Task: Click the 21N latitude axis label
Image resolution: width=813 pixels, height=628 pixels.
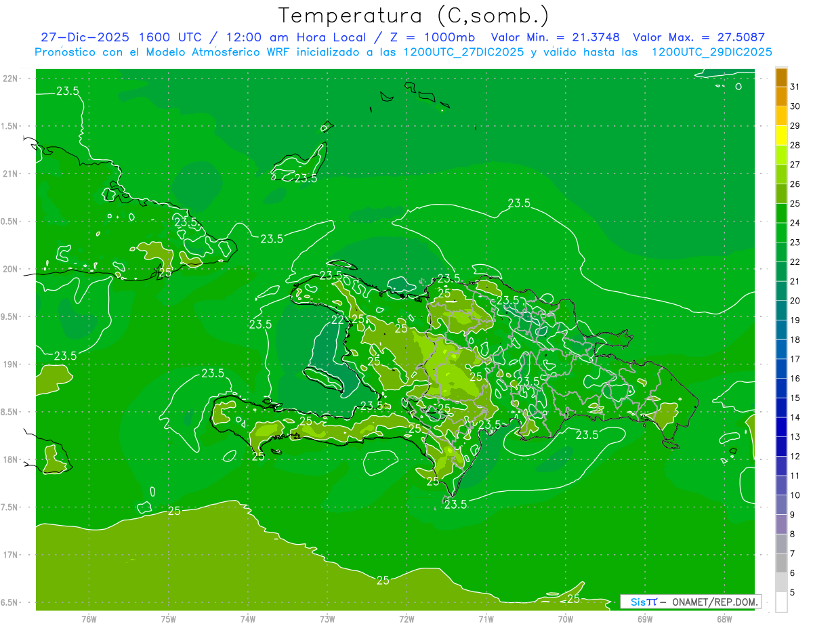Action: click(x=12, y=173)
